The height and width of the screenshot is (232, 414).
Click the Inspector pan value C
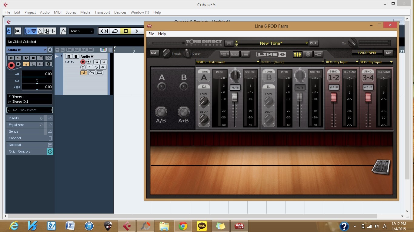(37, 80)
